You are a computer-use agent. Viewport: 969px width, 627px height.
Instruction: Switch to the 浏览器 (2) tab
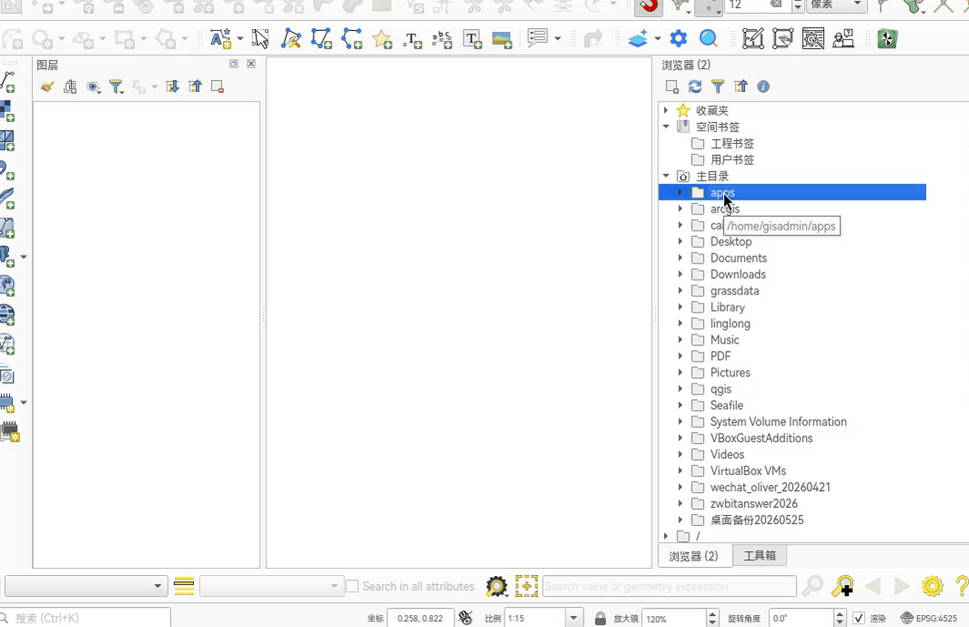693,556
